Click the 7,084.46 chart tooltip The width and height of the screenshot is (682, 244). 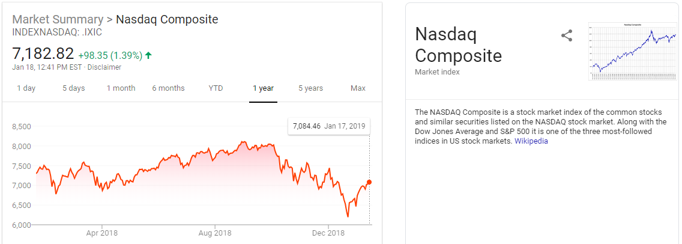tap(328, 126)
